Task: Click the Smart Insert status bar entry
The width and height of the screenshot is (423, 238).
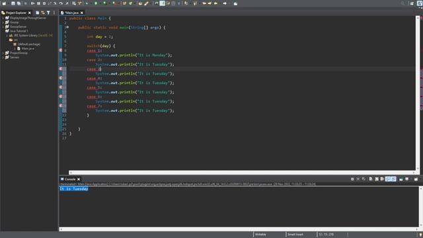Action: (295, 235)
